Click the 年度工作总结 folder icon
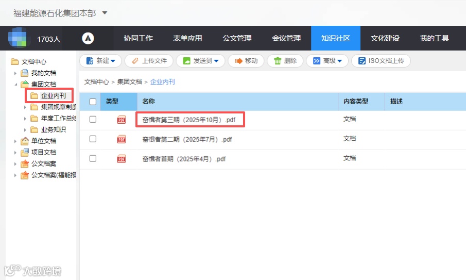The width and height of the screenshot is (466, 280). click(34, 119)
